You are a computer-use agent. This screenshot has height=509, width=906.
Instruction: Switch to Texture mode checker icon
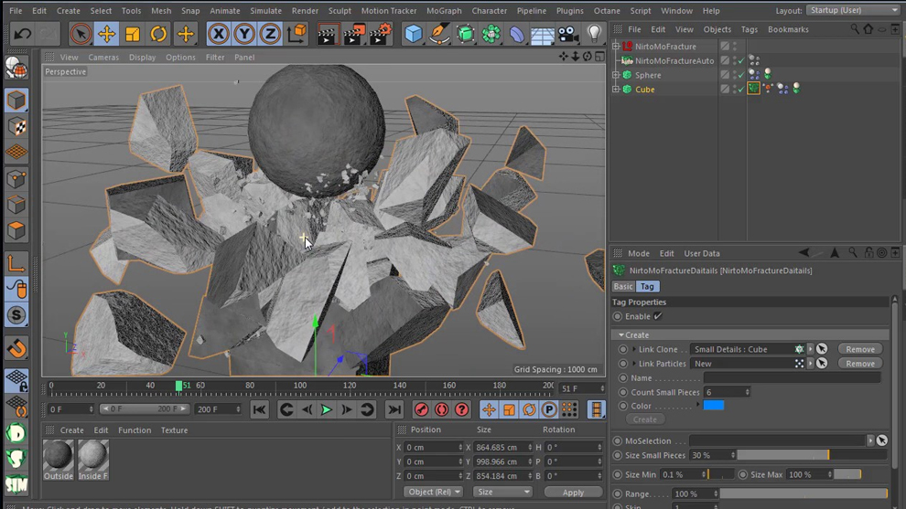[x=16, y=126]
